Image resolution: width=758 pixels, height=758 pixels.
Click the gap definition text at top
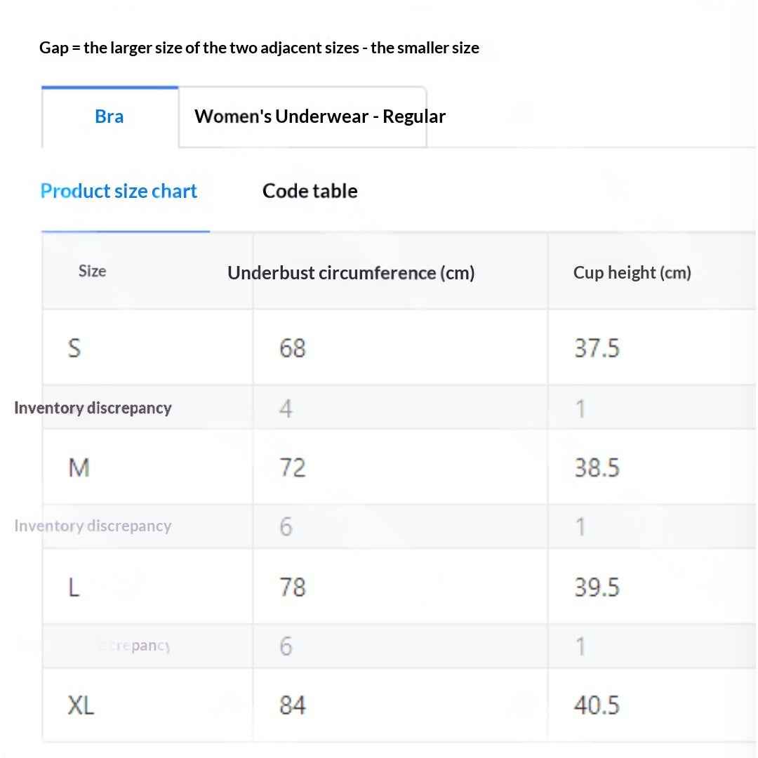pos(259,48)
